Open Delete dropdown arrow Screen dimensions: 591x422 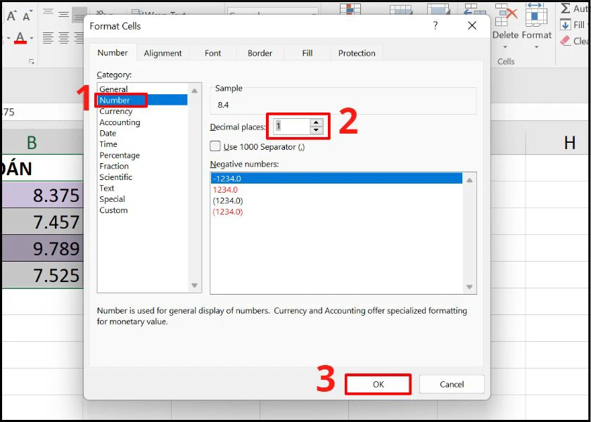point(506,47)
